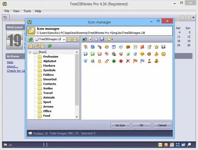
Task: Click the vertical splitter handle between the panes
Action: (x=80, y=77)
